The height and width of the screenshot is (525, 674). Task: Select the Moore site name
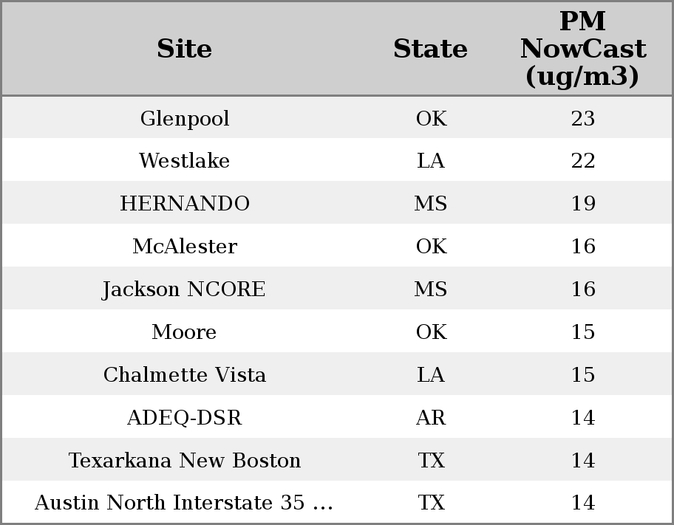[x=184, y=332]
